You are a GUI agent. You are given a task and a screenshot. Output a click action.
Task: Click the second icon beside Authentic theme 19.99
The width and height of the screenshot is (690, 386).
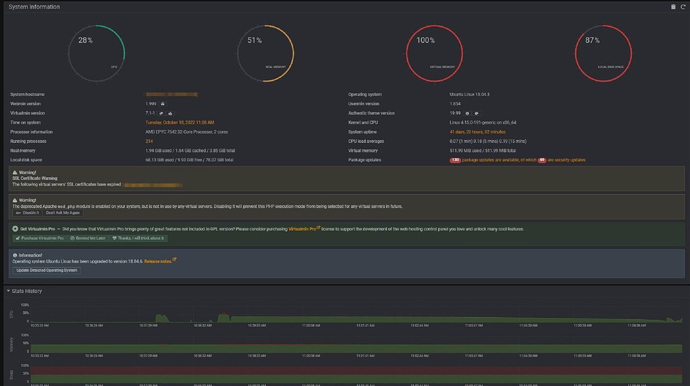[x=476, y=113]
